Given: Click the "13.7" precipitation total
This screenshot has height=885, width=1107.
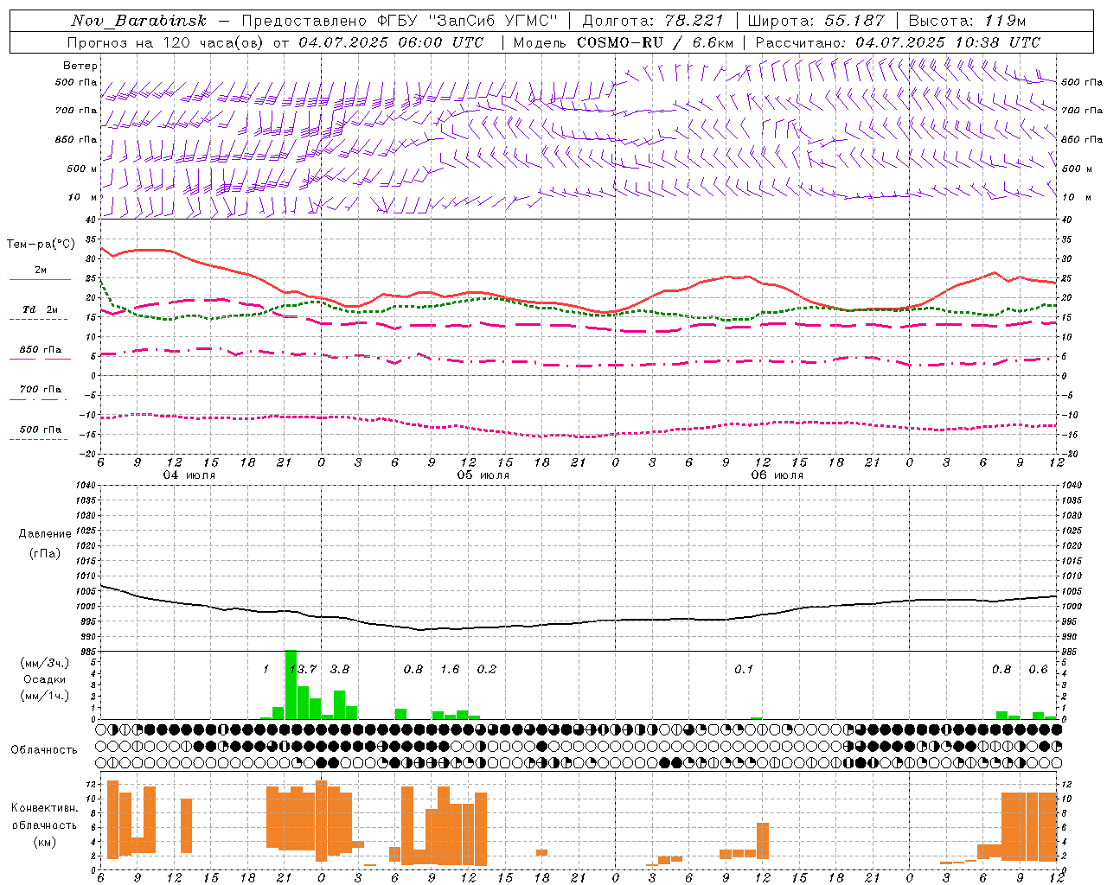Looking at the screenshot, I should (304, 669).
